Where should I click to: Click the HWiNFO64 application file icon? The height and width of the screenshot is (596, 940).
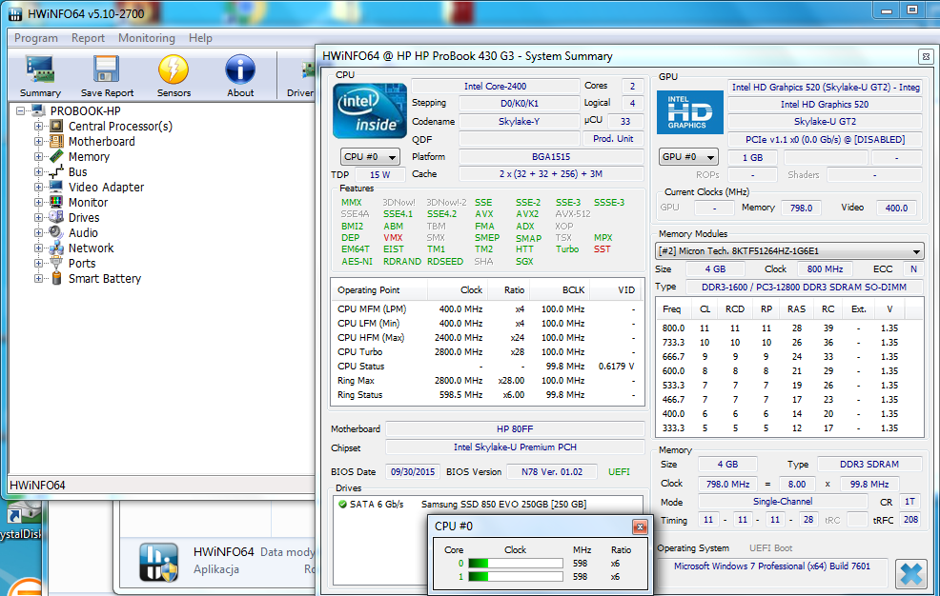(x=159, y=562)
